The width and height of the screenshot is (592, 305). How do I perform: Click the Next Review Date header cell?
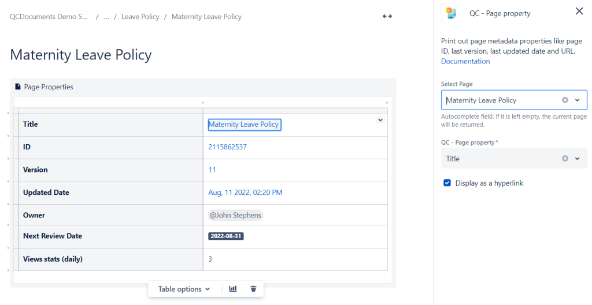[x=110, y=236]
